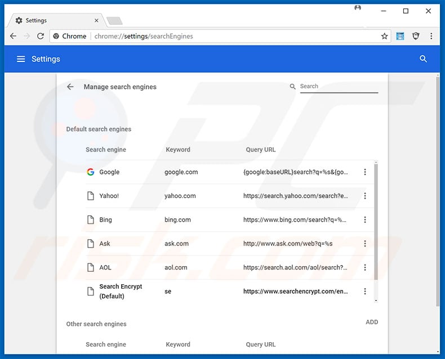
Task: Click the 'se' keyword for Search Encrypt
Action: pos(168,291)
